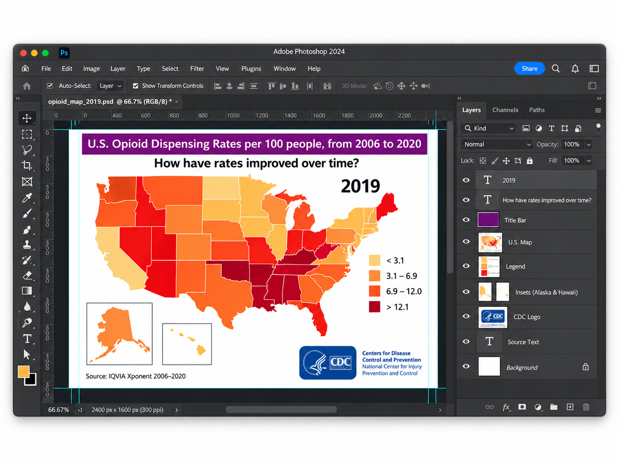Open the Filter menu

point(197,69)
